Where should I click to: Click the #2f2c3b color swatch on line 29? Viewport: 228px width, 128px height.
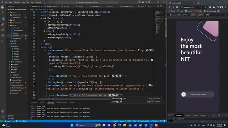click(x=105, y=76)
